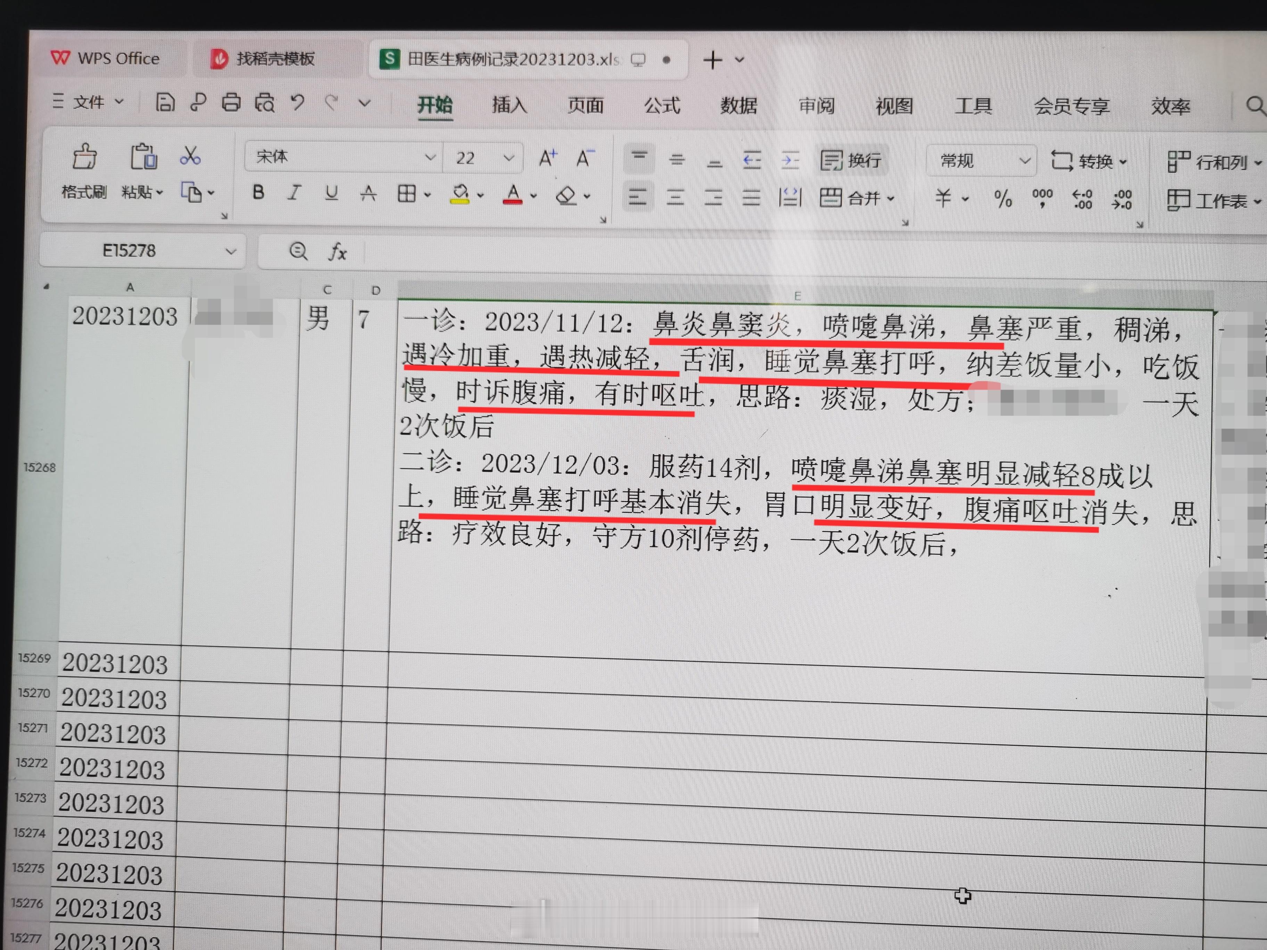Viewport: 1267px width, 950px height.
Task: Increase font size with the A+ icon
Action: (548, 158)
